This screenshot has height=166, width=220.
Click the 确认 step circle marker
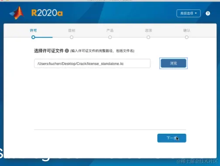(x=187, y=37)
